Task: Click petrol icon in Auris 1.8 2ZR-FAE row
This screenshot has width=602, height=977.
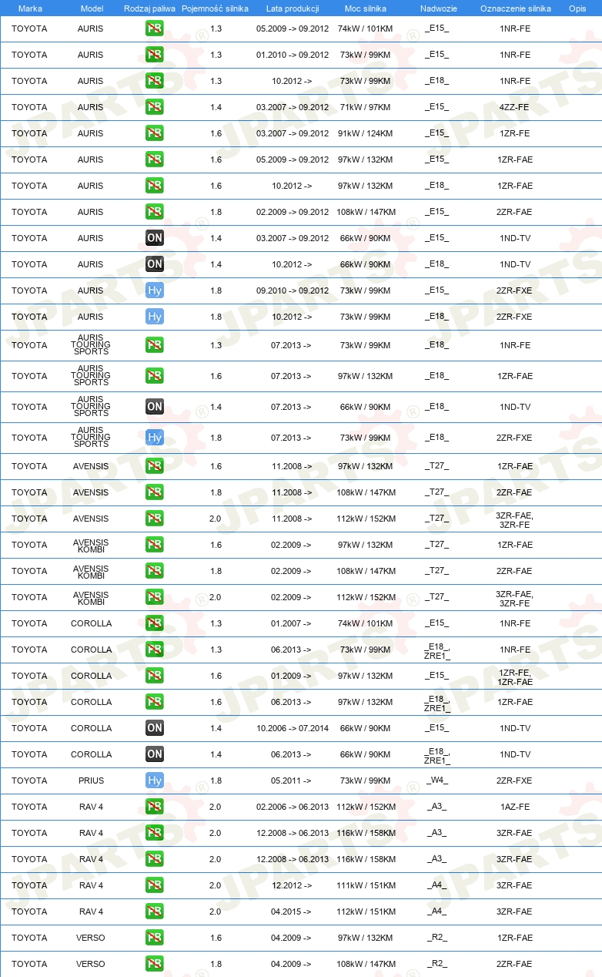Action: click(x=155, y=212)
